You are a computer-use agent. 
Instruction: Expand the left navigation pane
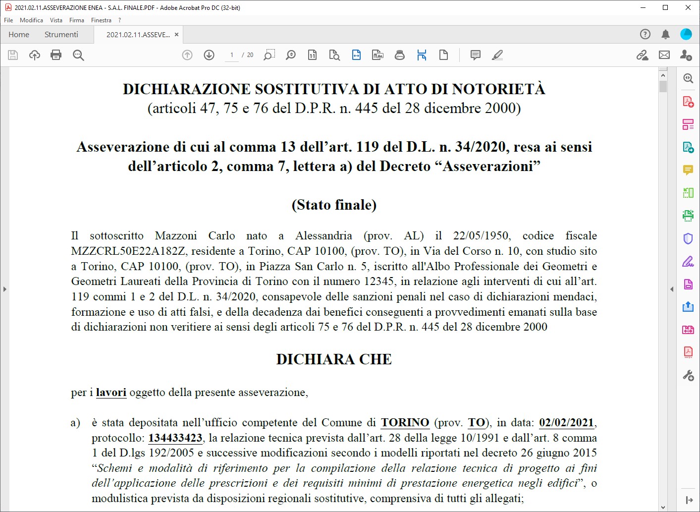(4, 289)
